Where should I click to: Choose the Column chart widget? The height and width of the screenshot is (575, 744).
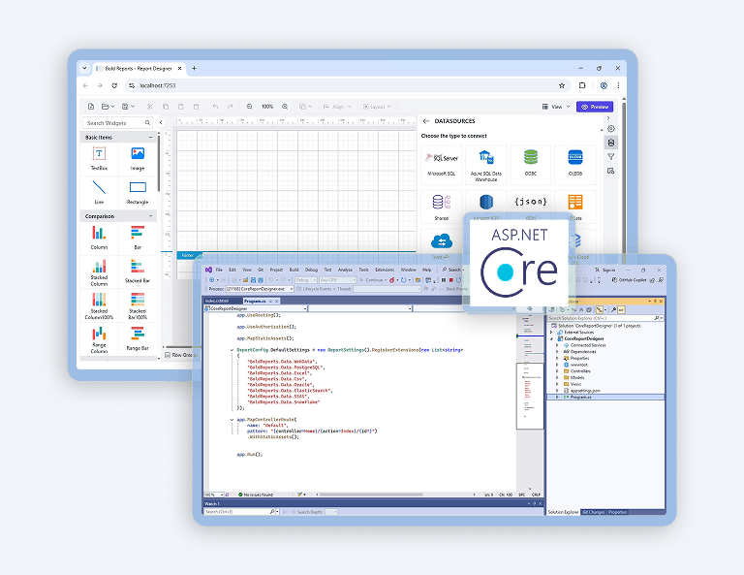click(99, 238)
